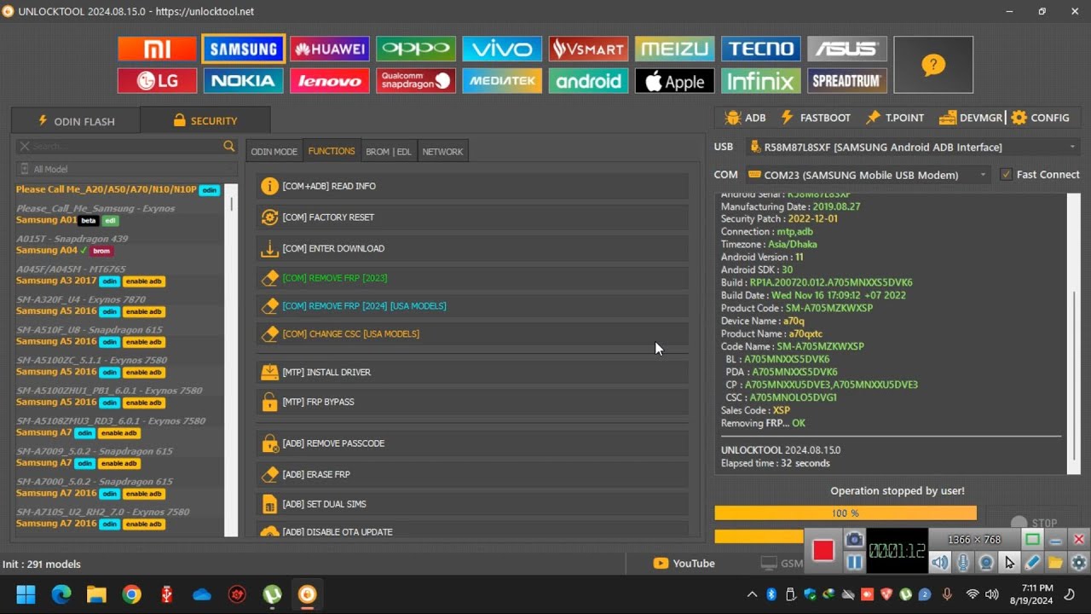Switch to the ODIN FLASH tab
The width and height of the screenshot is (1091, 614).
[75, 120]
